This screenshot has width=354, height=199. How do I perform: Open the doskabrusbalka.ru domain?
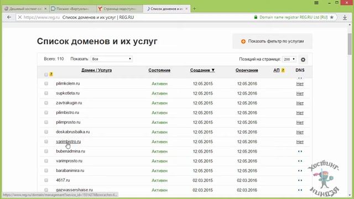coord(72,132)
